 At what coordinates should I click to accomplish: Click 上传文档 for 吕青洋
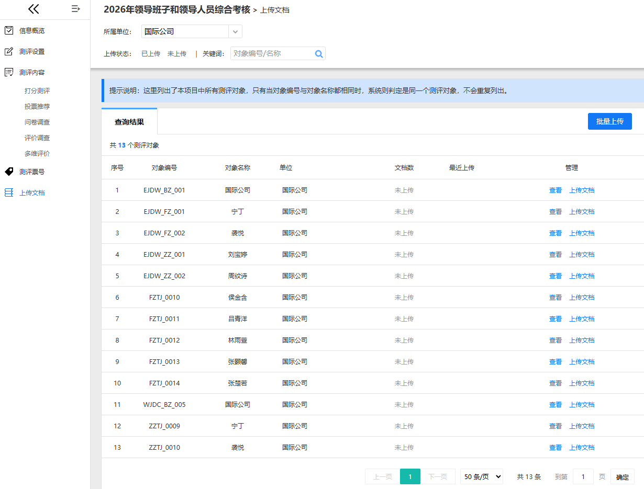(x=582, y=319)
